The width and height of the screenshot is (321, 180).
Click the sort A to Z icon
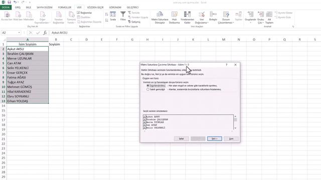tap(107, 14)
